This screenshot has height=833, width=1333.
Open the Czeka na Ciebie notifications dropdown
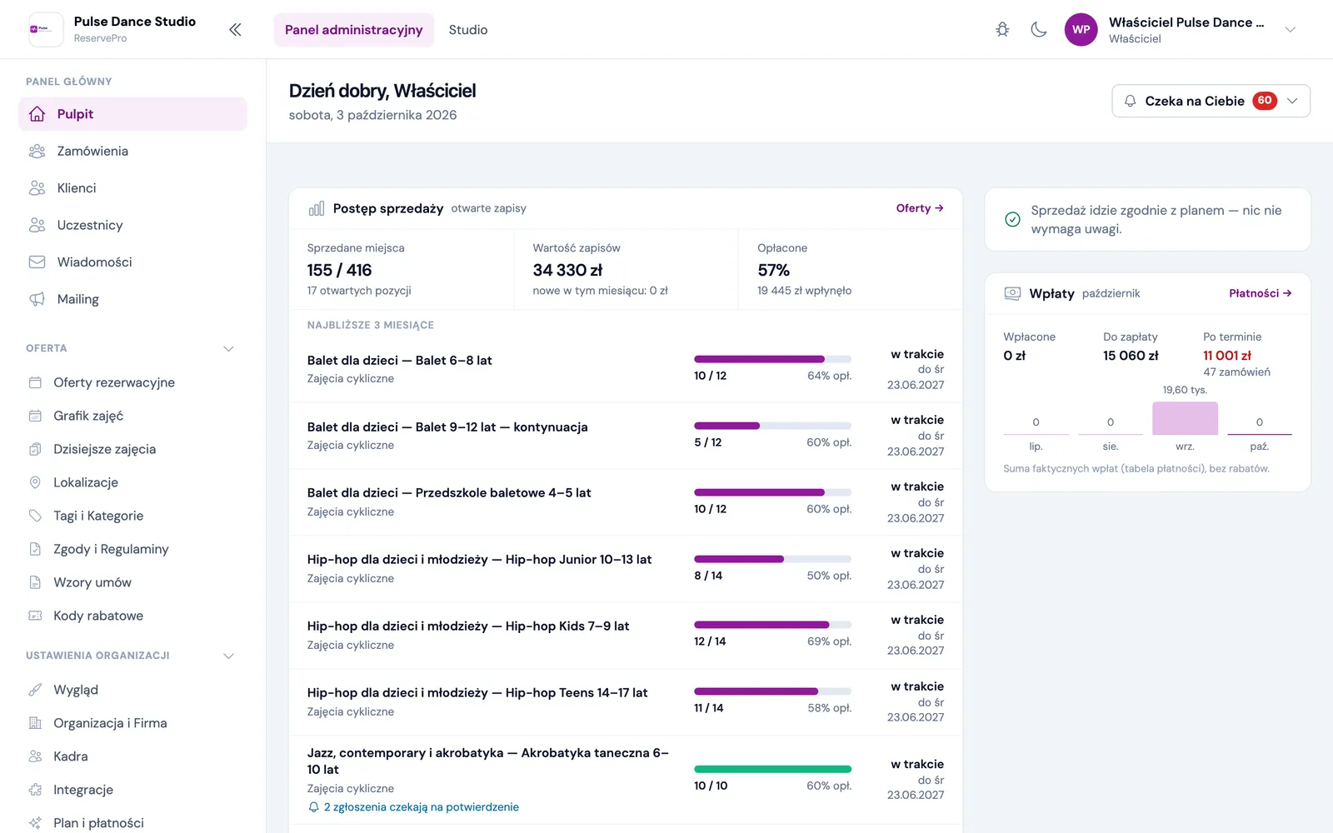coord(1211,101)
